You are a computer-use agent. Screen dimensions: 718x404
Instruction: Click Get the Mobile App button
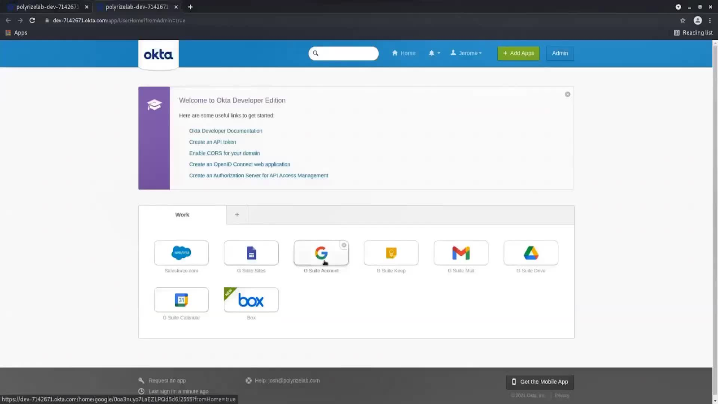pos(540,382)
